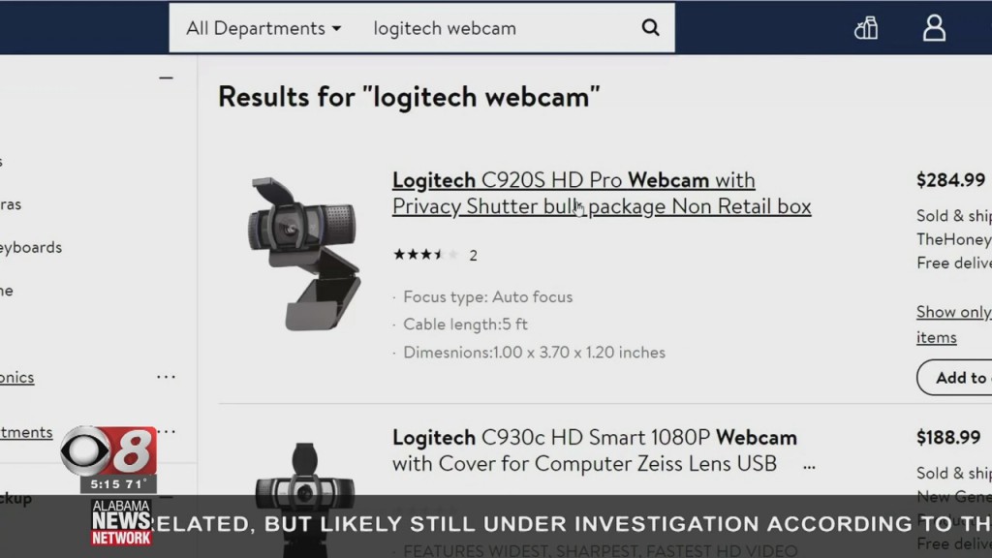Click the Show only items link
Screen dimensions: 992x558
tap(953, 325)
